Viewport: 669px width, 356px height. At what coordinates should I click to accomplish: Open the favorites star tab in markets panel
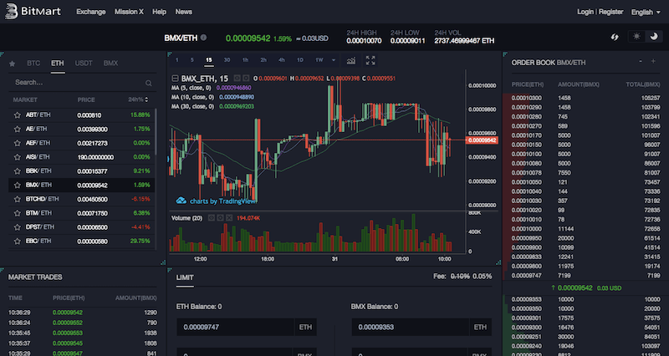pyautogui.click(x=13, y=64)
